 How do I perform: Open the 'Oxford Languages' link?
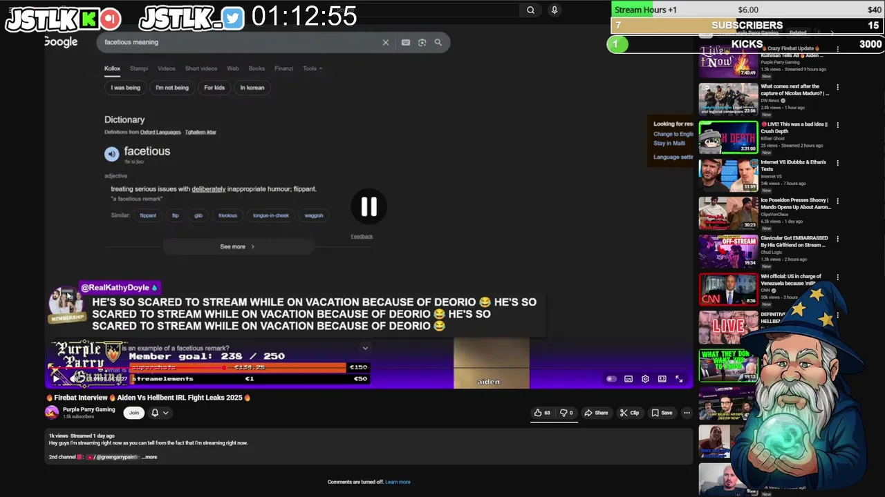[160, 132]
